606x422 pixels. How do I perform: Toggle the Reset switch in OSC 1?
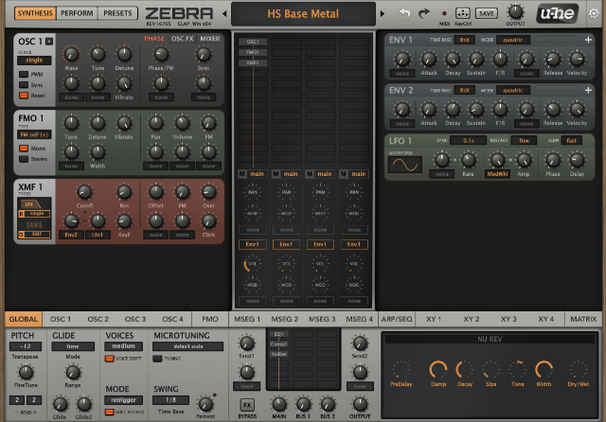24,96
